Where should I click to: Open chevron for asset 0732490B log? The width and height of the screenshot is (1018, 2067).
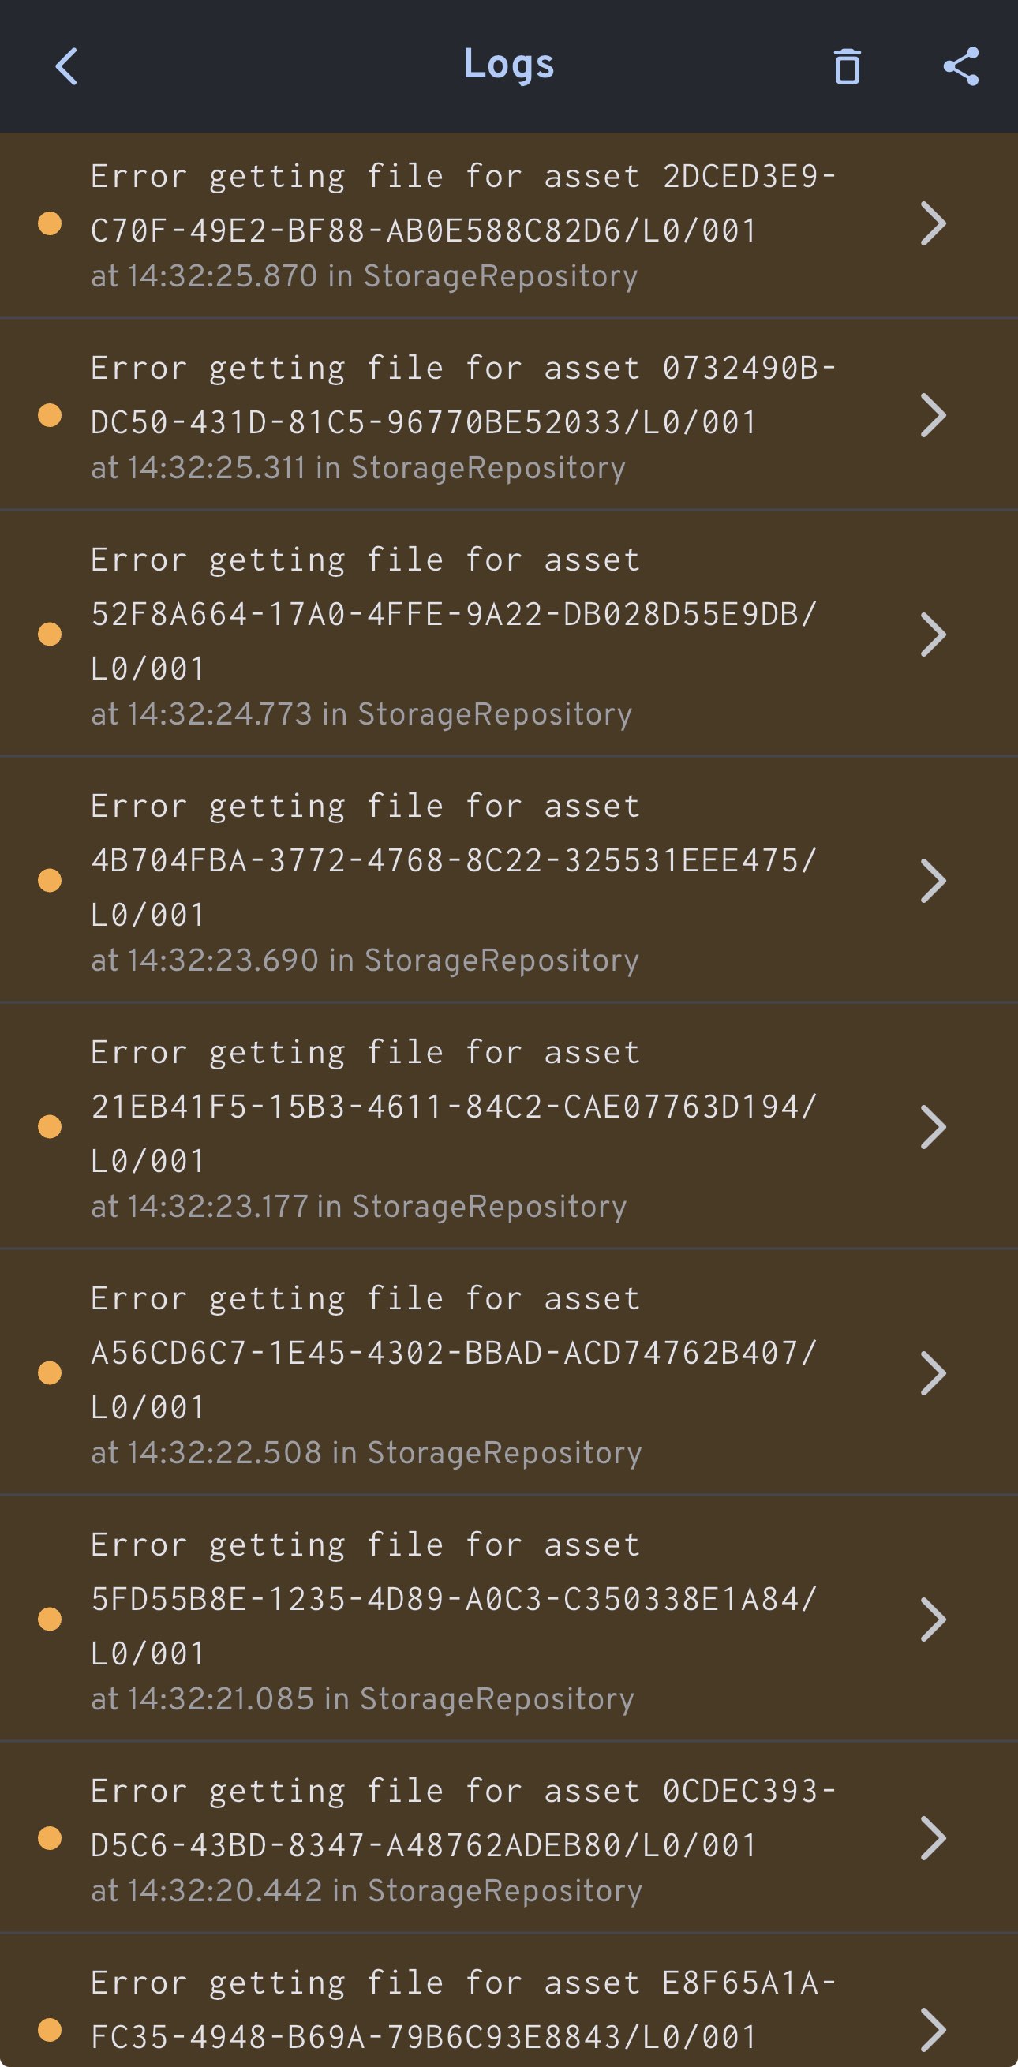click(933, 416)
